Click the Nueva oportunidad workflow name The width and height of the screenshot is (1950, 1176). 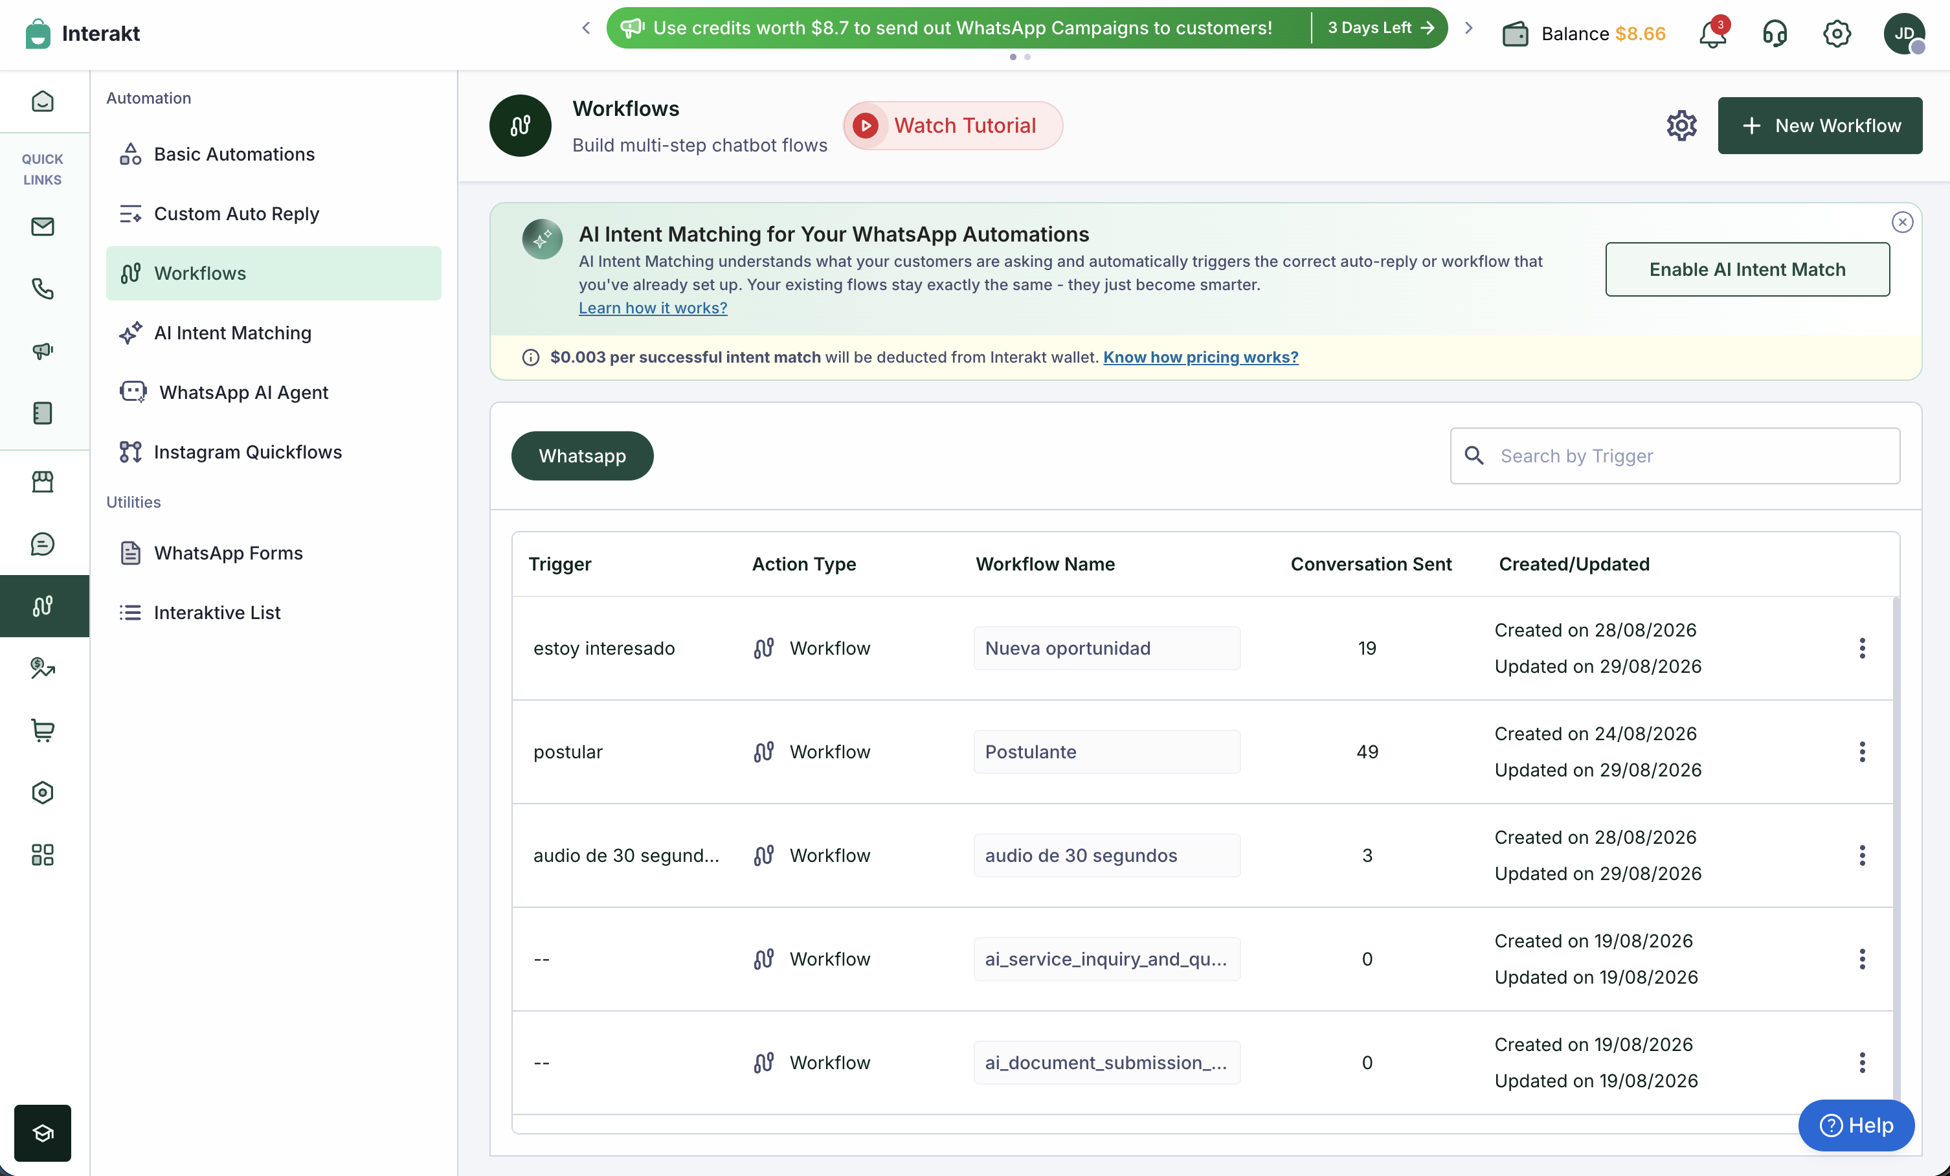click(x=1107, y=648)
